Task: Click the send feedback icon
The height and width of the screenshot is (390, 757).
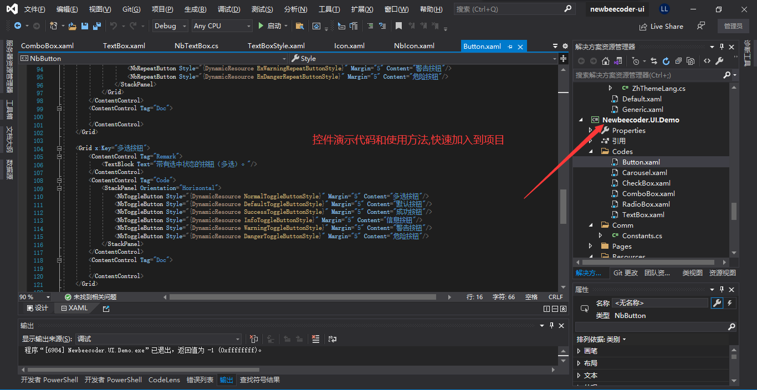Action: 701,26
